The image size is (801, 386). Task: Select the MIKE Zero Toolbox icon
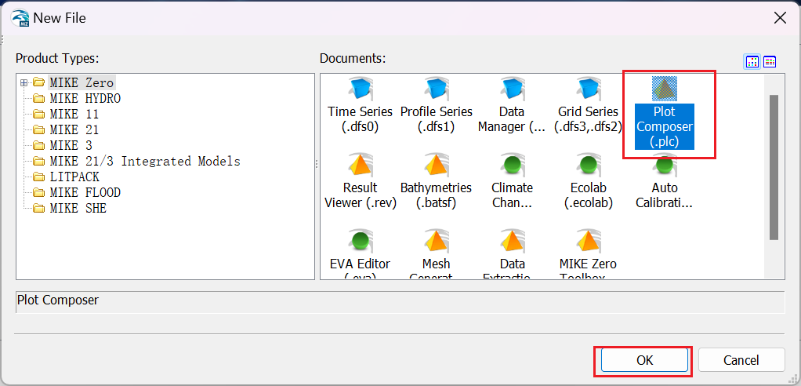(x=588, y=242)
